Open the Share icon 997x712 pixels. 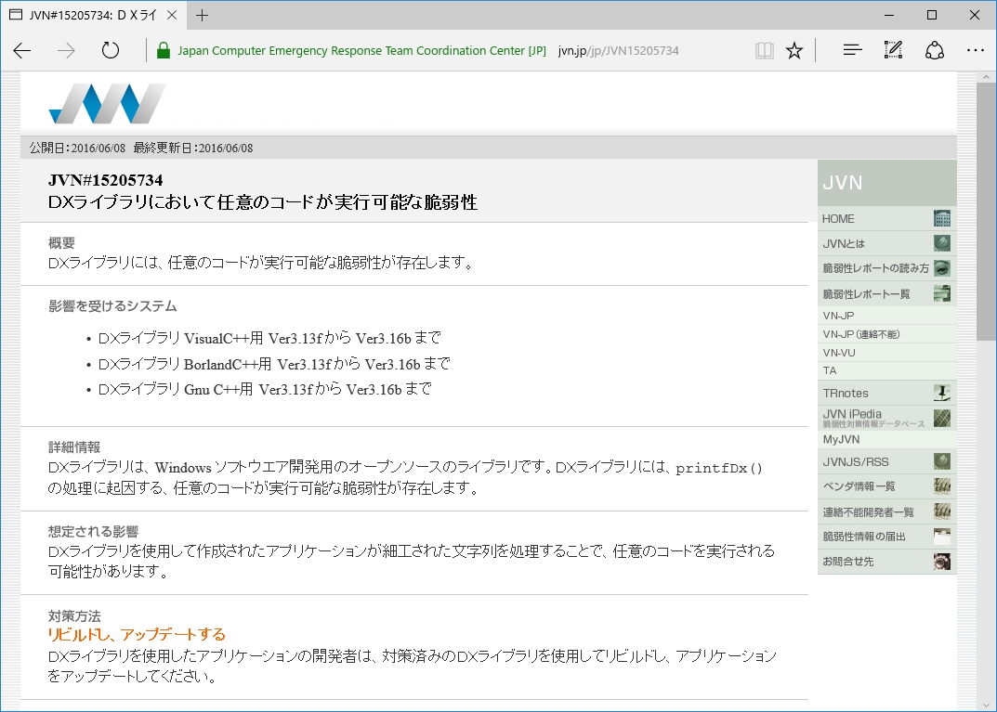pos(934,50)
